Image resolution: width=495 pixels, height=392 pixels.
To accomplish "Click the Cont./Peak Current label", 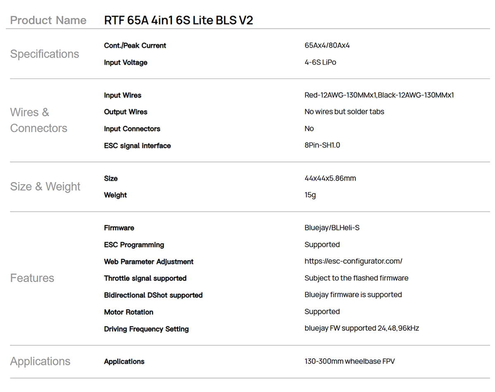I will 135,45.
